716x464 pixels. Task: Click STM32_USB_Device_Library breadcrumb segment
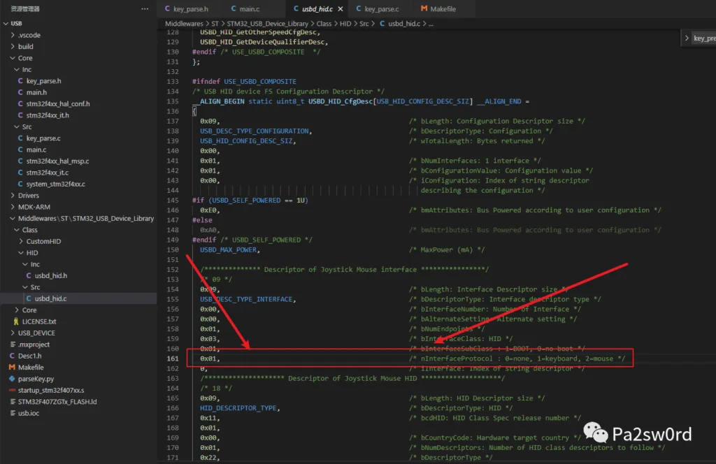267,23
